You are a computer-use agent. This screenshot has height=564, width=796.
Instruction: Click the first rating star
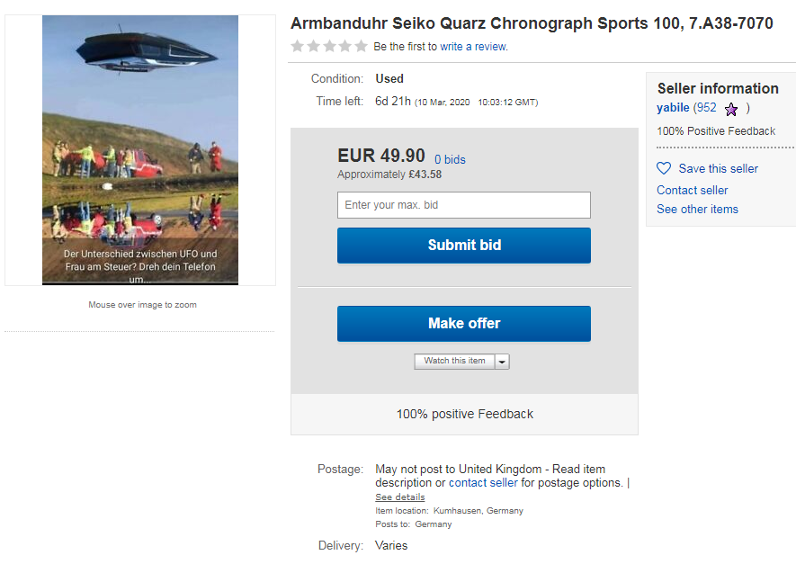298,46
